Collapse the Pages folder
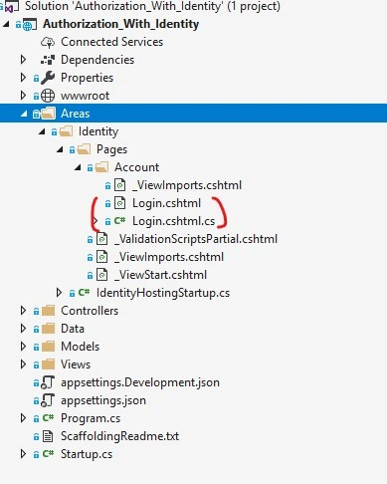Image resolution: width=387 pixels, height=484 pixels. [x=60, y=149]
